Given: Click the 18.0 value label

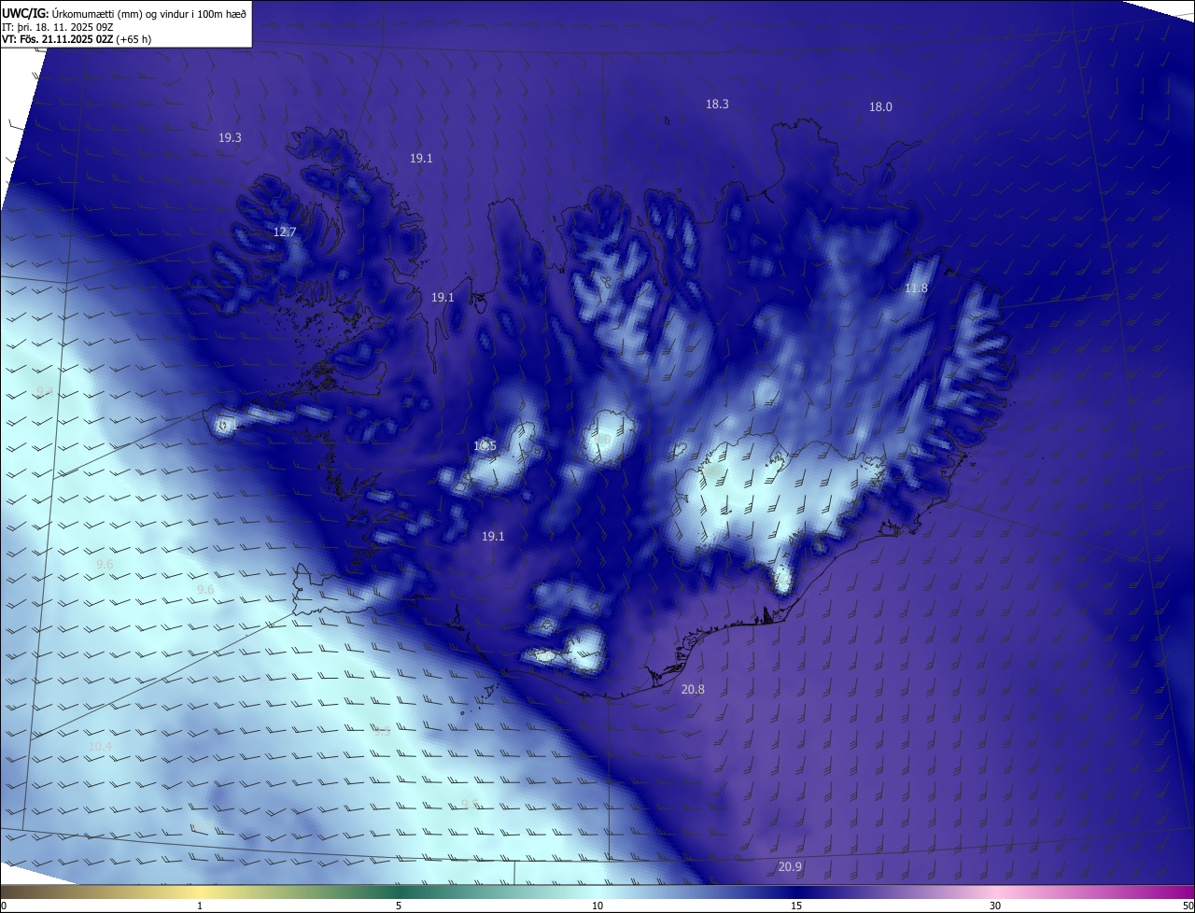Looking at the screenshot, I should pos(880,107).
